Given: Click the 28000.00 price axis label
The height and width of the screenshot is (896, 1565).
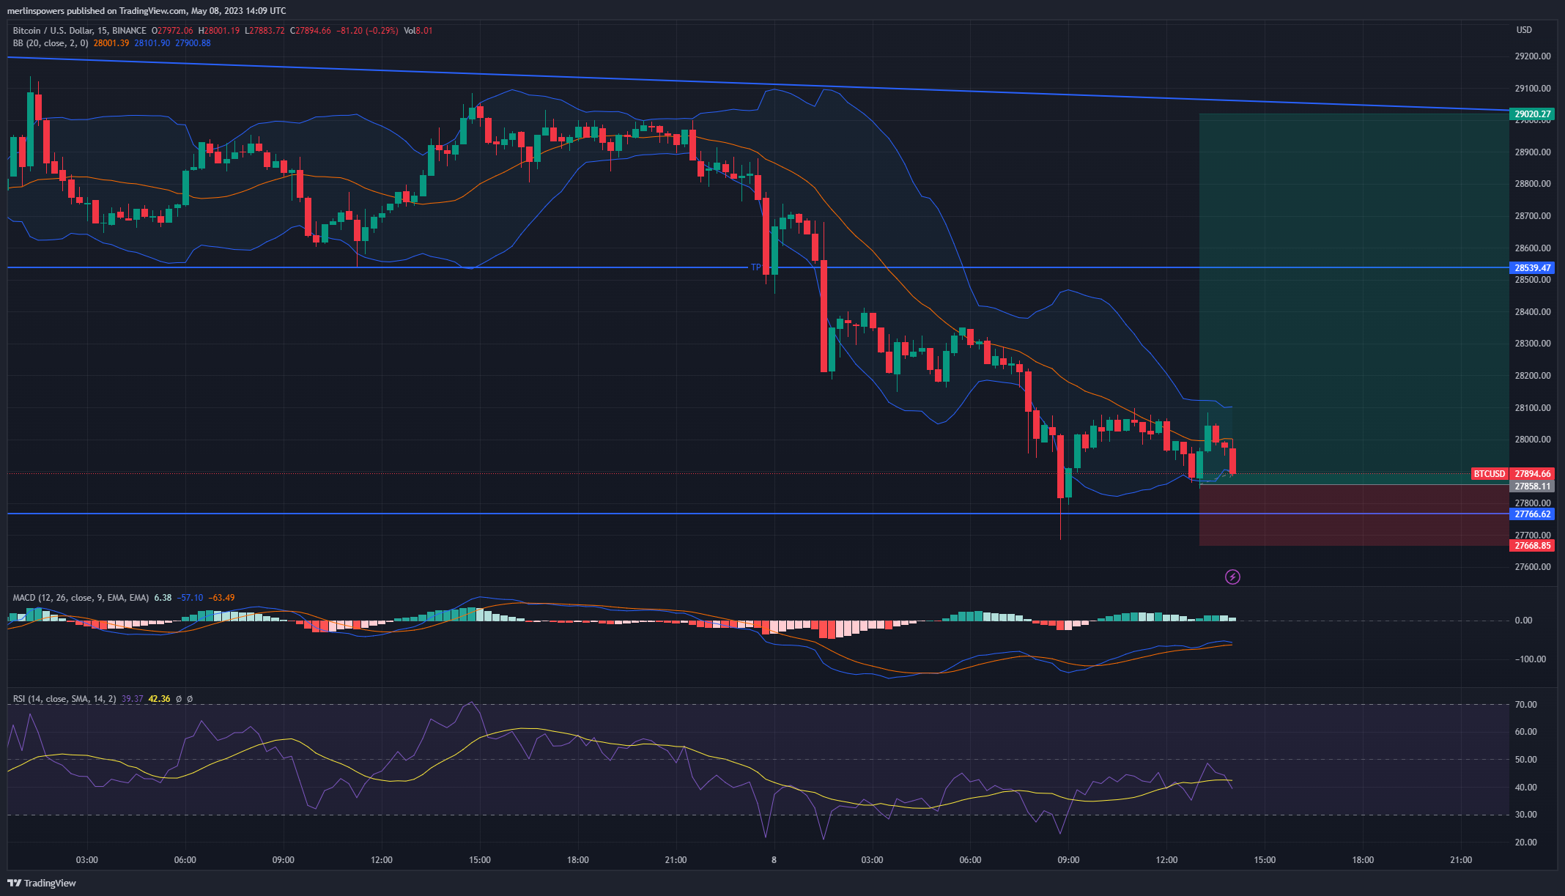Looking at the screenshot, I should [x=1533, y=440].
